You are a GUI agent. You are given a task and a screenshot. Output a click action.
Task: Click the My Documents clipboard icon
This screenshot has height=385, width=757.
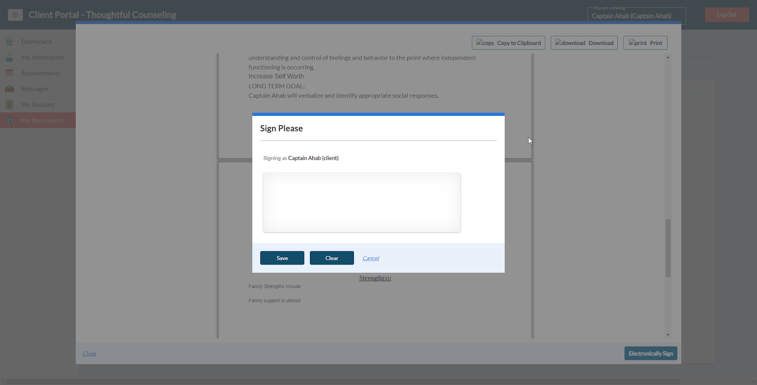click(x=9, y=121)
